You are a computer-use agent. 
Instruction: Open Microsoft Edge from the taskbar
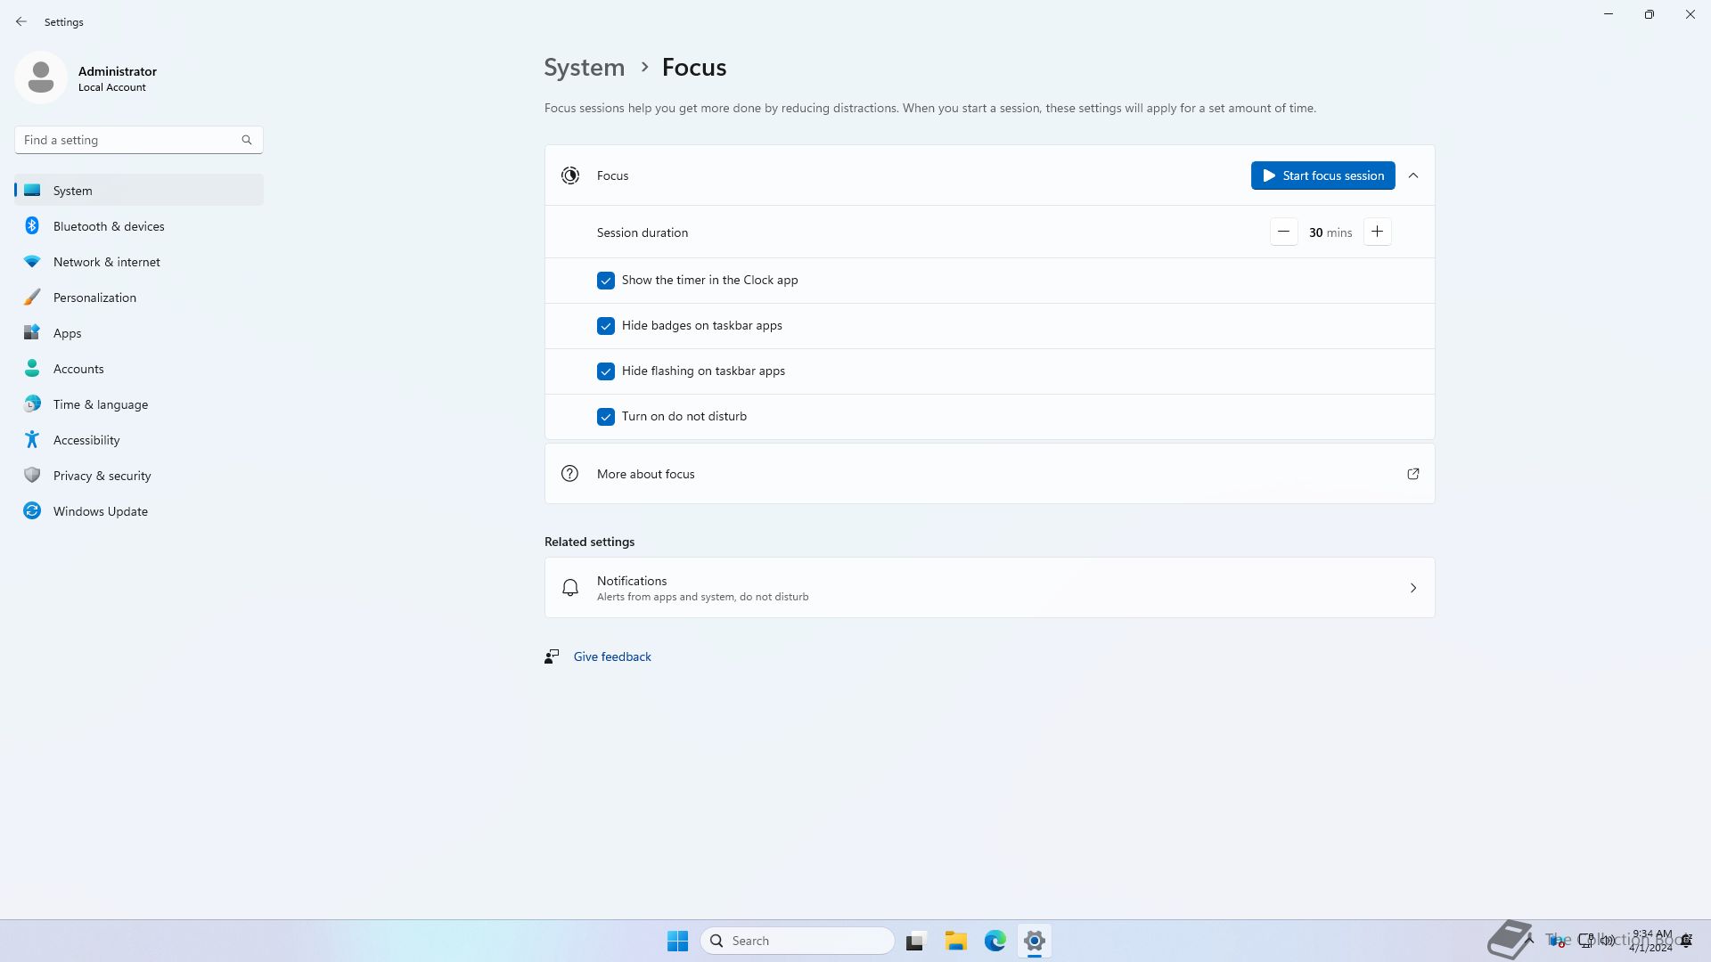click(x=995, y=941)
